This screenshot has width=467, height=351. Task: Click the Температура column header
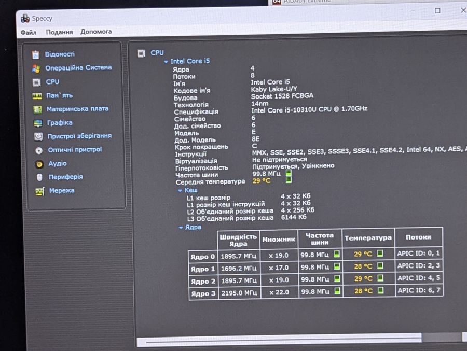point(368,238)
